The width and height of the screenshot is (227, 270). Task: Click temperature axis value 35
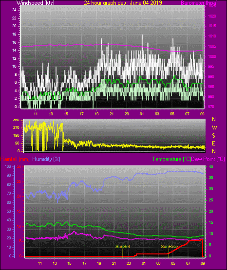(x=211, y=178)
